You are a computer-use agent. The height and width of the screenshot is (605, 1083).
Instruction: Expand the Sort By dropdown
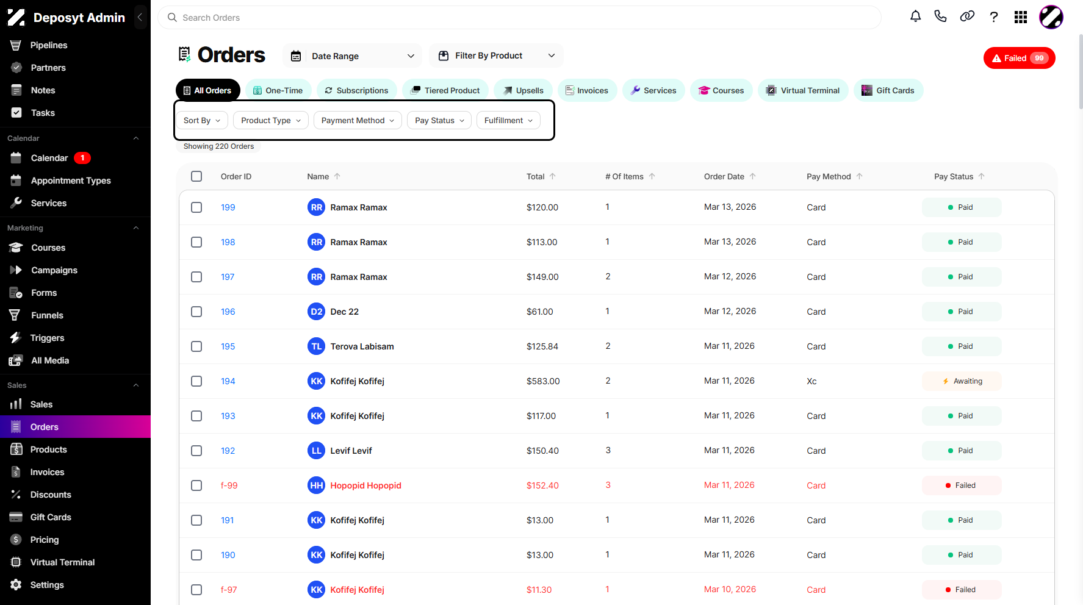202,120
